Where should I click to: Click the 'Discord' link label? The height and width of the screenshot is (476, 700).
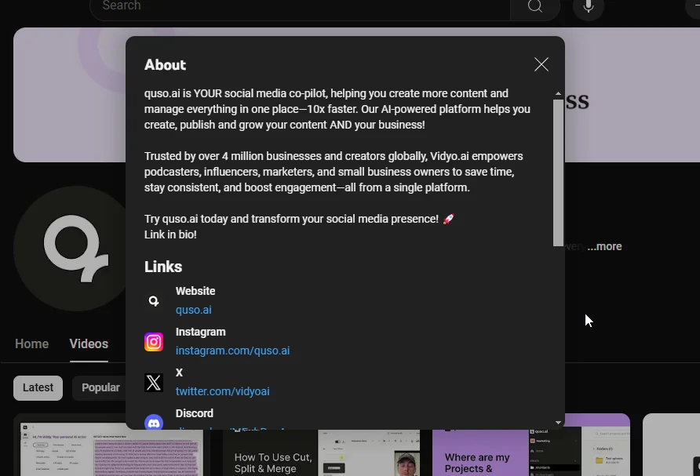pos(194,413)
